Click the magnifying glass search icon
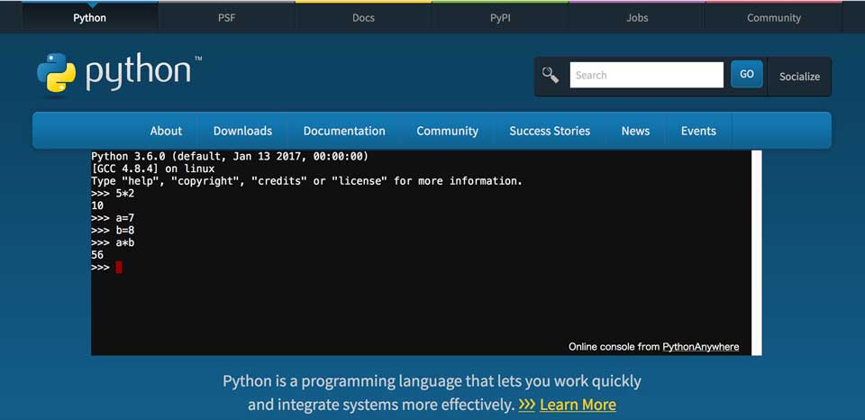This screenshot has width=865, height=420. coord(550,75)
